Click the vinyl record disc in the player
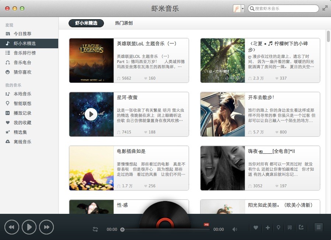This screenshot has height=240, width=331. (x=165, y=215)
